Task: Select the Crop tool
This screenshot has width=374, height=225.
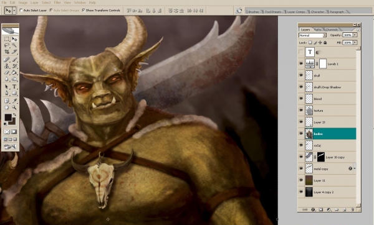Action: pyautogui.click(x=7, y=52)
